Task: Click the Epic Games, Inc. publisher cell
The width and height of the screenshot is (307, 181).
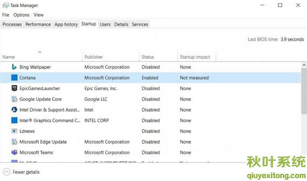Action: [x=100, y=88]
